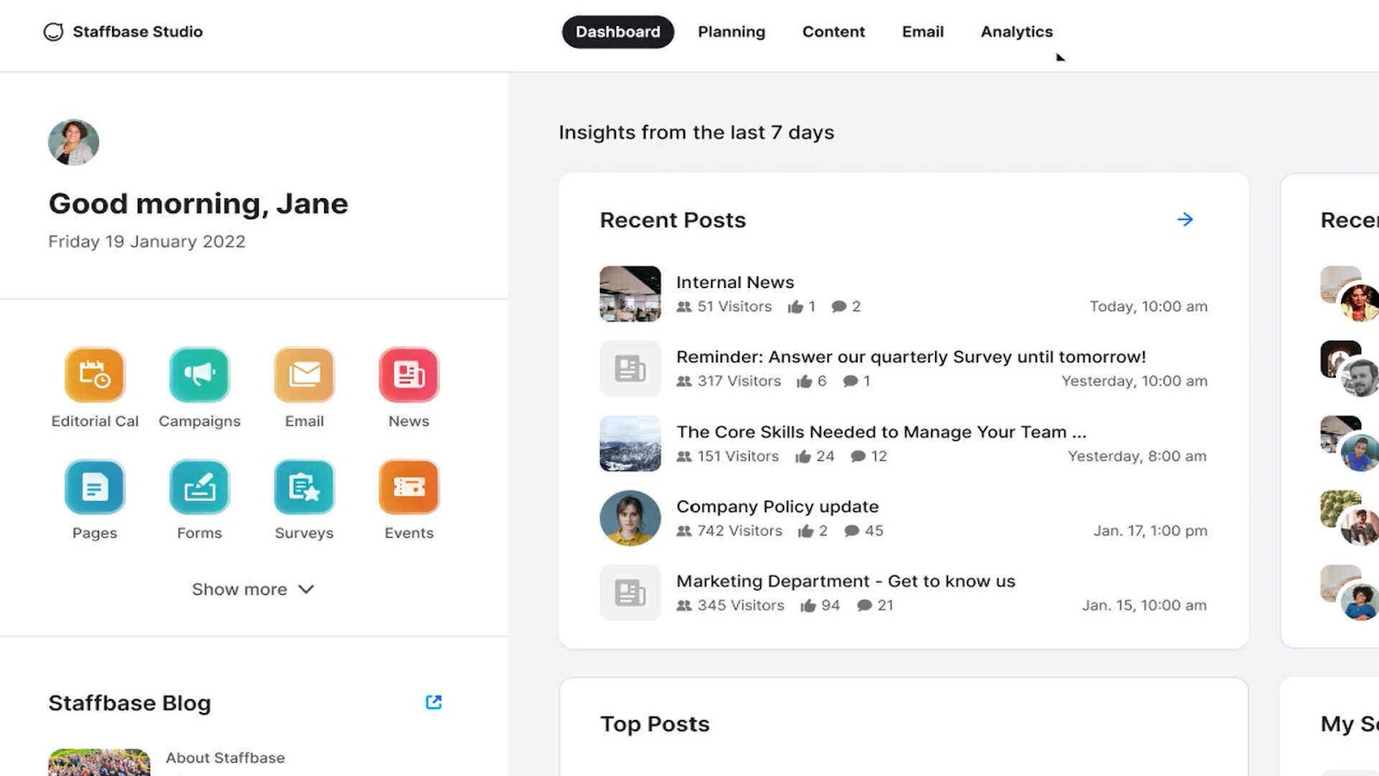Viewport: 1379px width, 776px height.
Task: Open all Recent Posts via arrow
Action: (1185, 220)
